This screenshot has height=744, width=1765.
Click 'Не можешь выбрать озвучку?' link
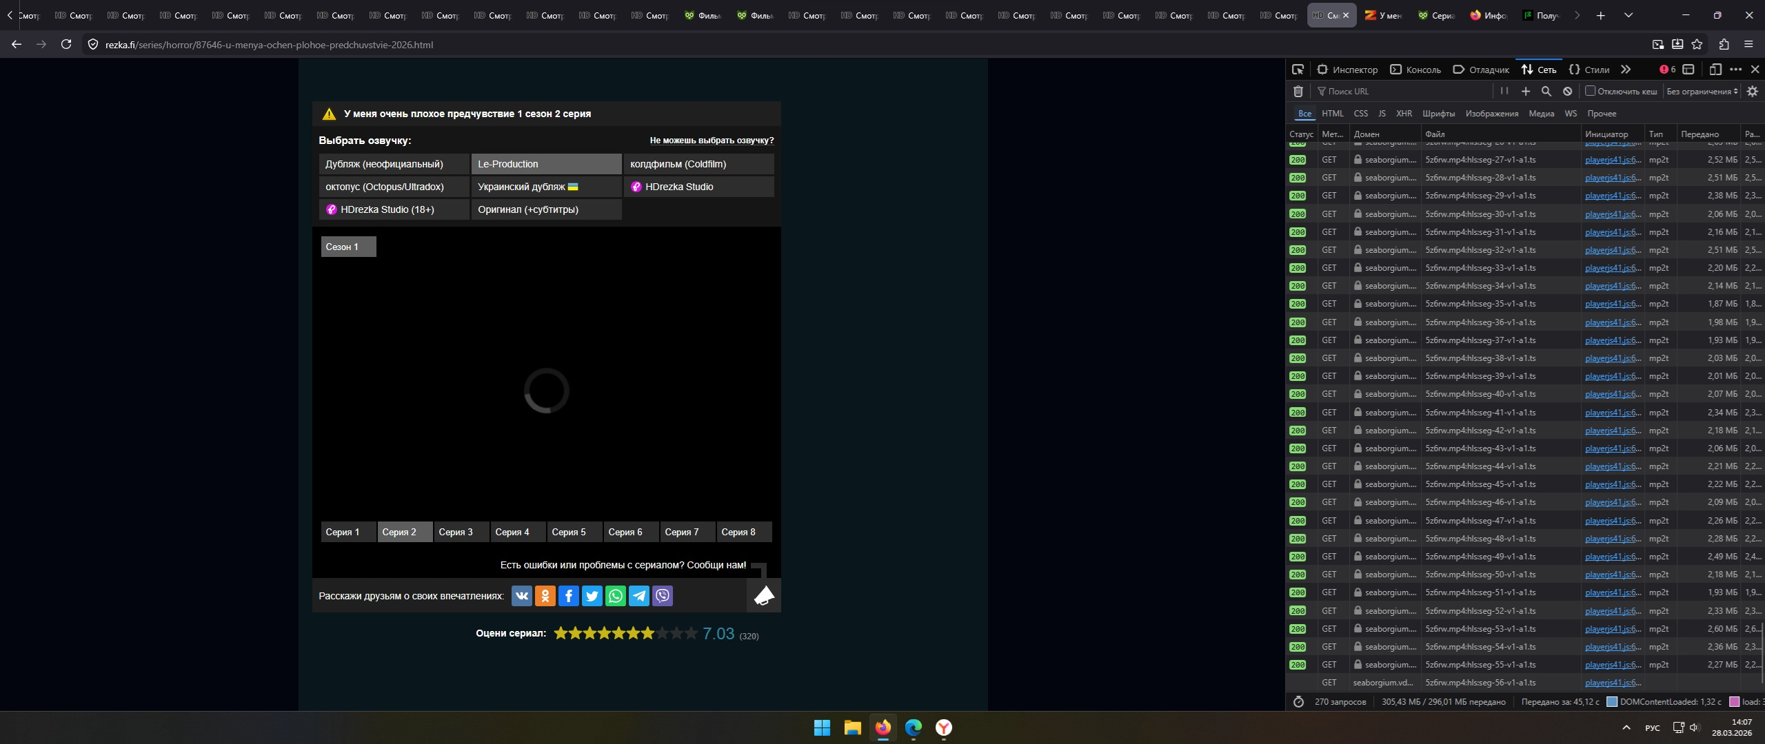712,141
